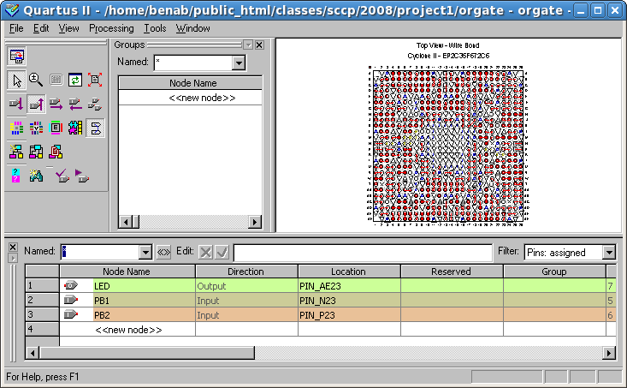Click the yellow puzzle-piece icon
This screenshot has width=627, height=388.
click(x=74, y=128)
